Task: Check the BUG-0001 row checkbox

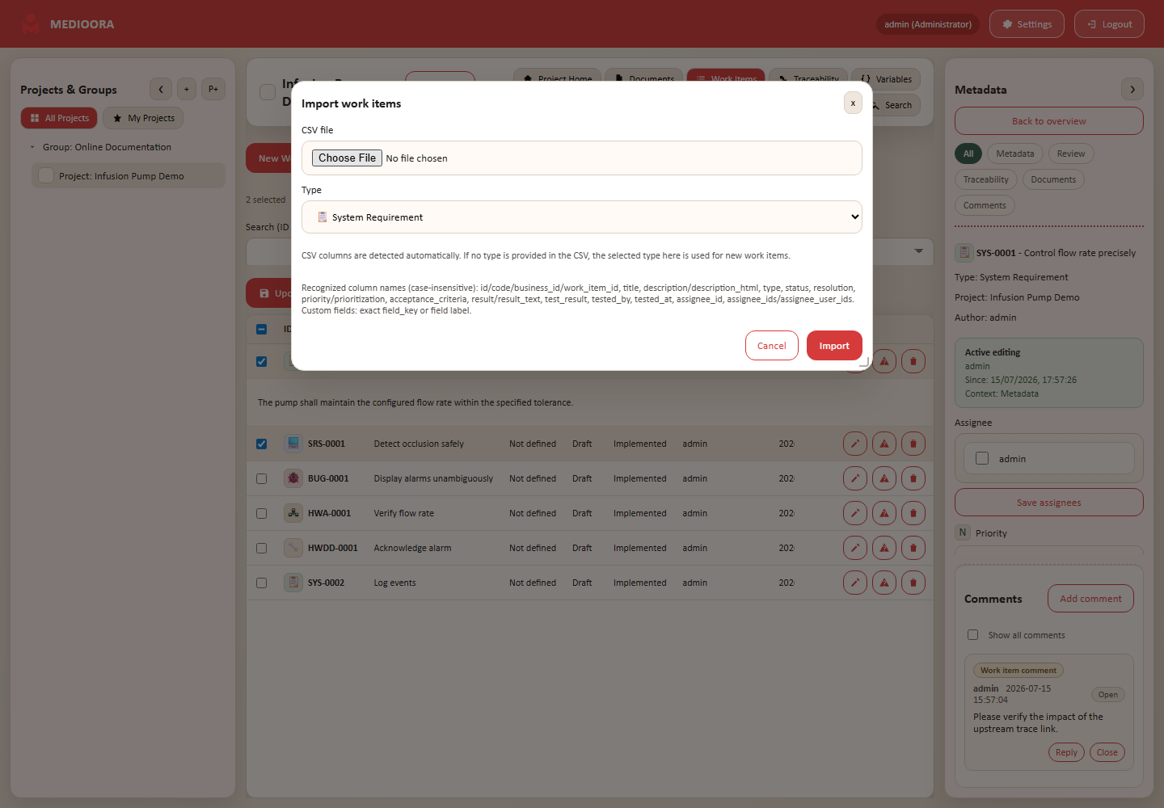Action: pyautogui.click(x=261, y=478)
